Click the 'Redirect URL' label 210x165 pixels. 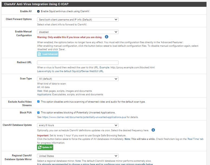pyautogui.click(x=24, y=62)
